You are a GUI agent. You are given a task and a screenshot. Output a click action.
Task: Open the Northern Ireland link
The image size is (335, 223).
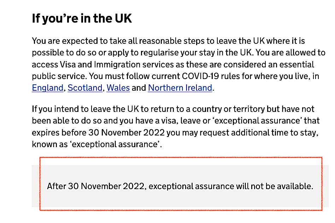[180, 88]
